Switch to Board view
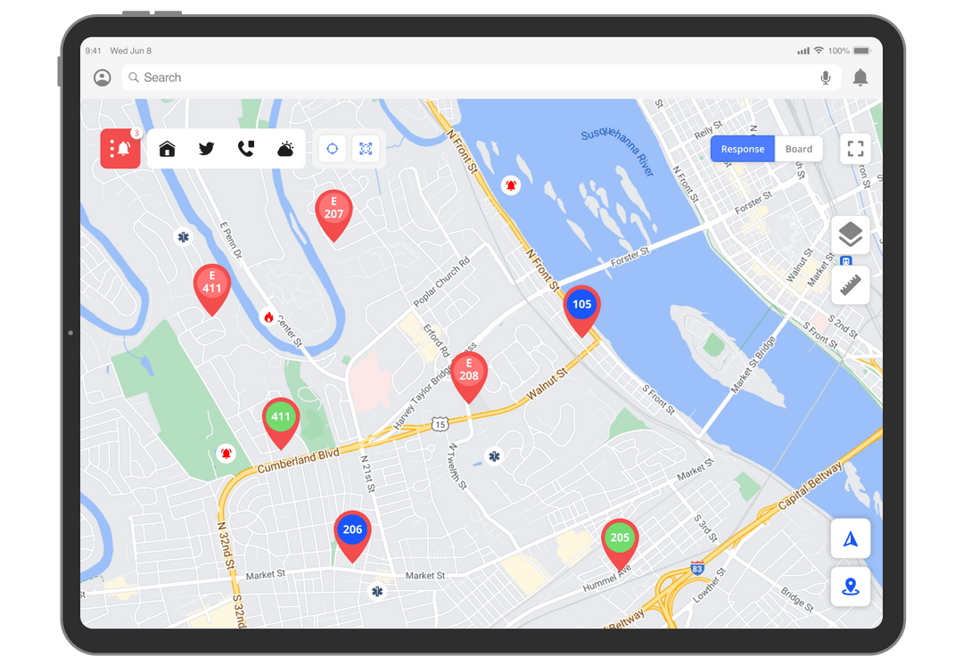 click(x=799, y=148)
